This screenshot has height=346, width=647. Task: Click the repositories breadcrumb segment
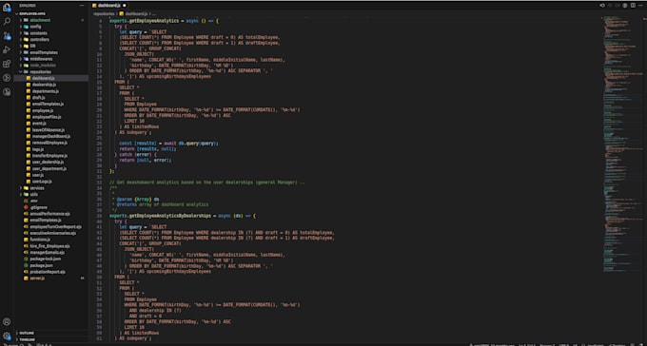(x=104, y=13)
